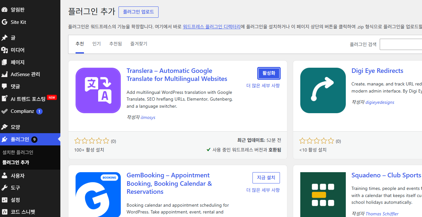Open the 미디어 menu item
This screenshot has height=217, width=422.
coord(30,50)
